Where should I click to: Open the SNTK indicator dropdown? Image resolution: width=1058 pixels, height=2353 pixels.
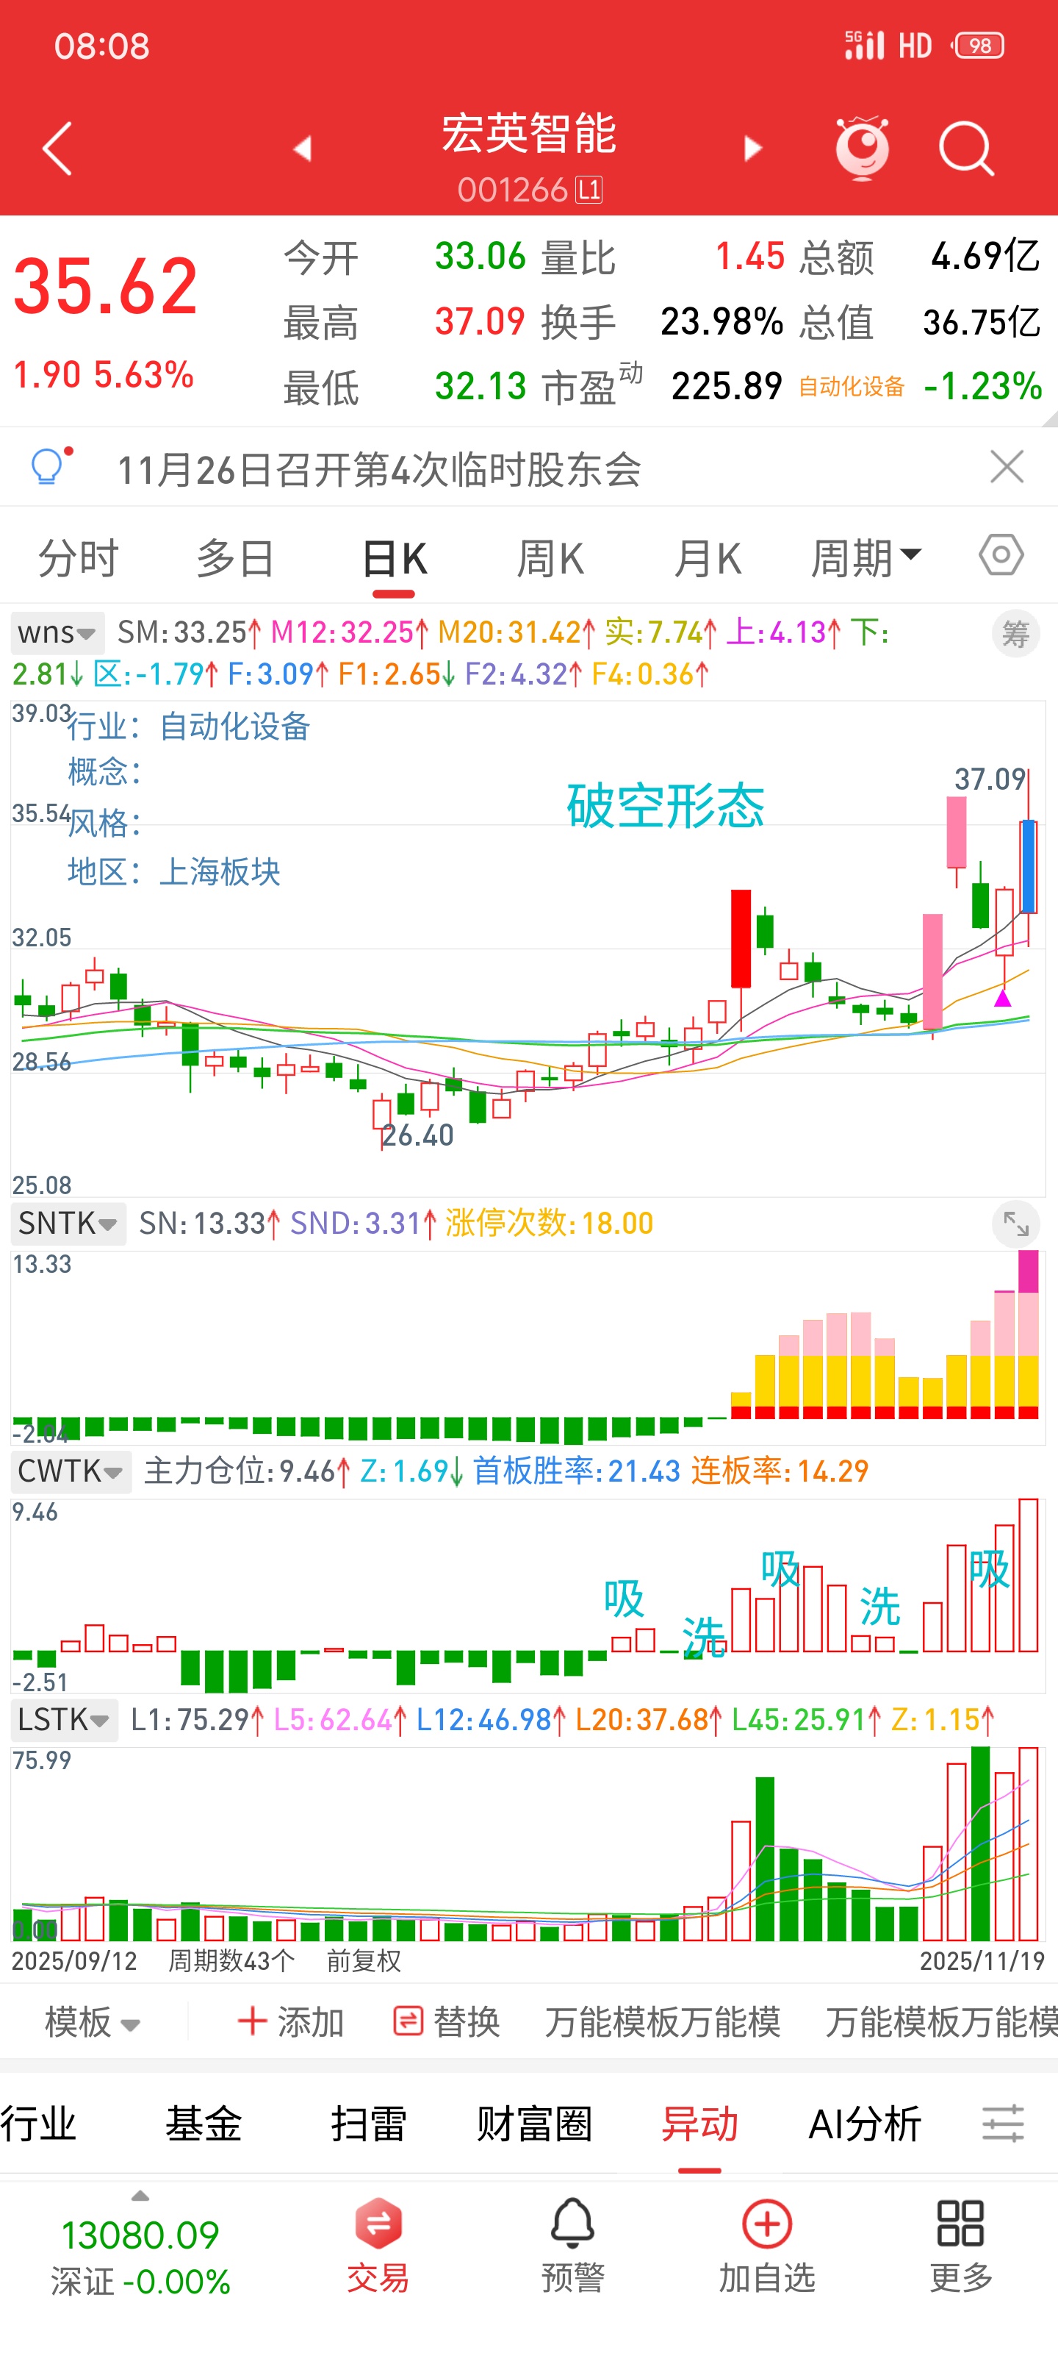tap(68, 1223)
